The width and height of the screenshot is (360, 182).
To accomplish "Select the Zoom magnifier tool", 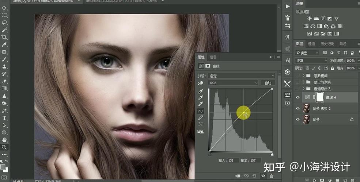I will click(4, 147).
